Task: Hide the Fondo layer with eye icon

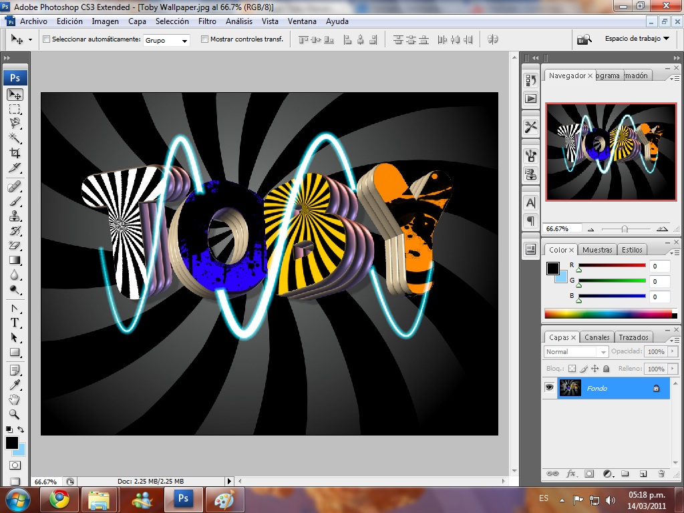Action: pos(549,387)
